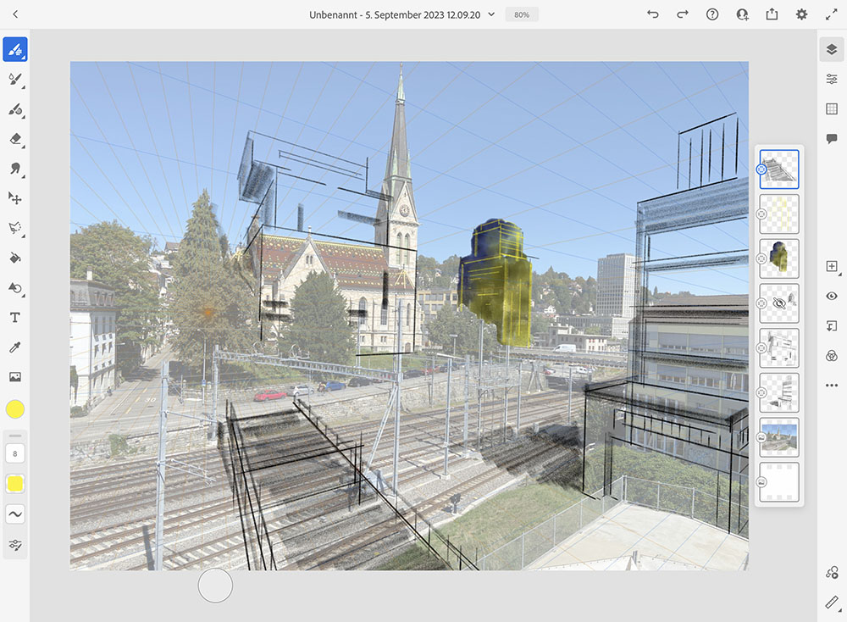The height and width of the screenshot is (622, 847).
Task: Open the app settings gear
Action: 801,14
